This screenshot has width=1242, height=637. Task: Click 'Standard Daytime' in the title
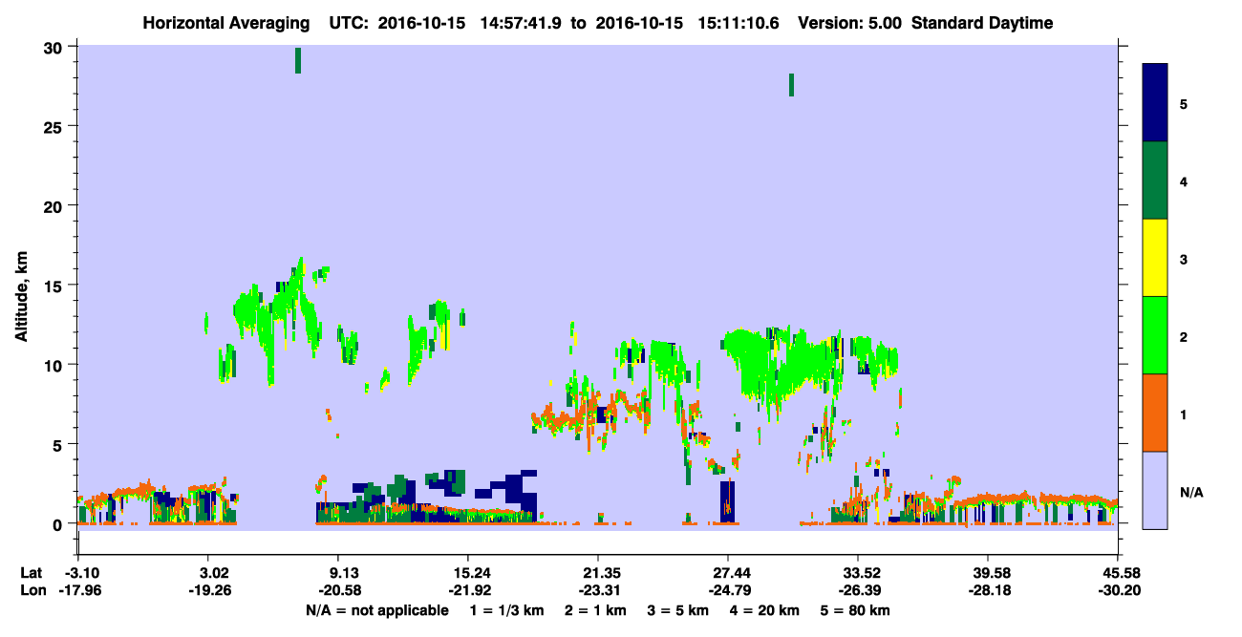click(982, 23)
